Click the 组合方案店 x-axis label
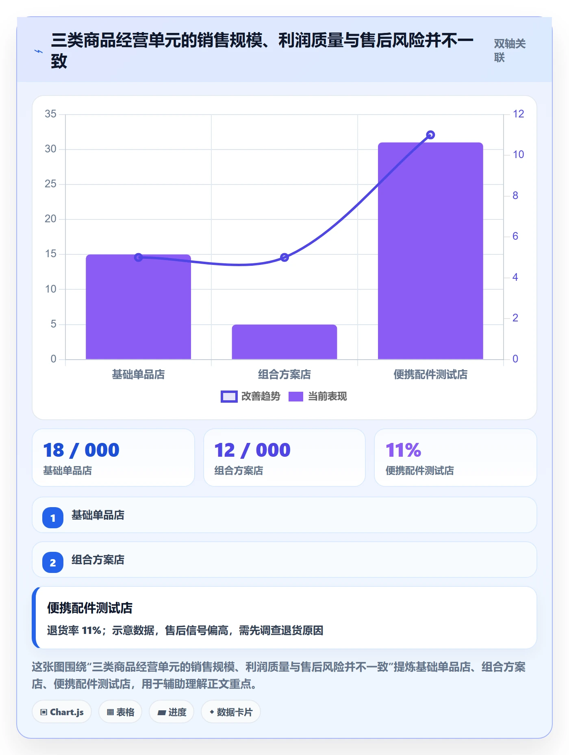This screenshot has width=569, height=755. pyautogui.click(x=284, y=374)
